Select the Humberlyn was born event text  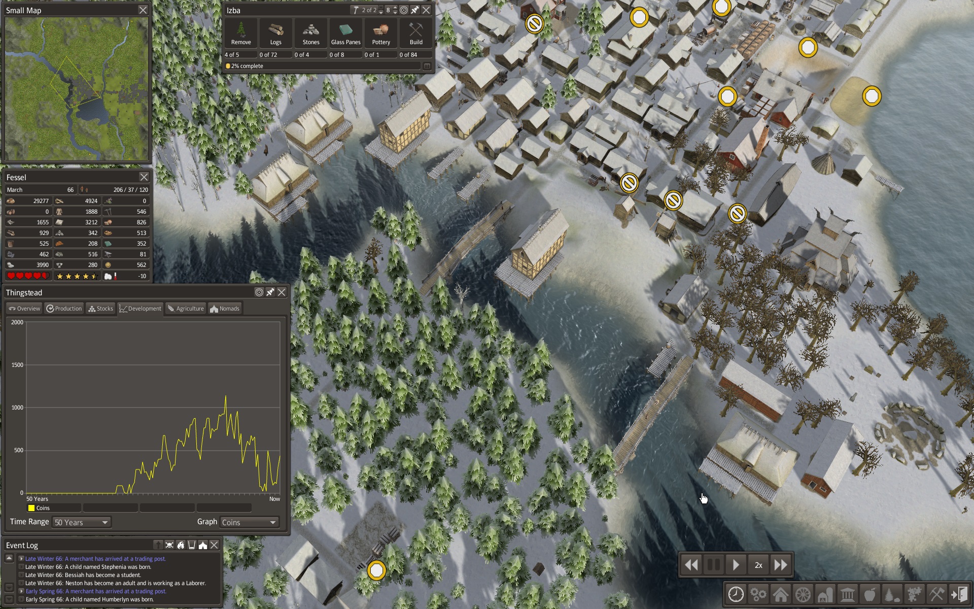(x=89, y=599)
